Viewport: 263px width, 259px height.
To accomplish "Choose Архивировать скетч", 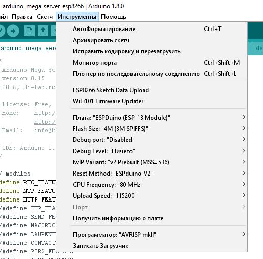I will coord(151,40).
